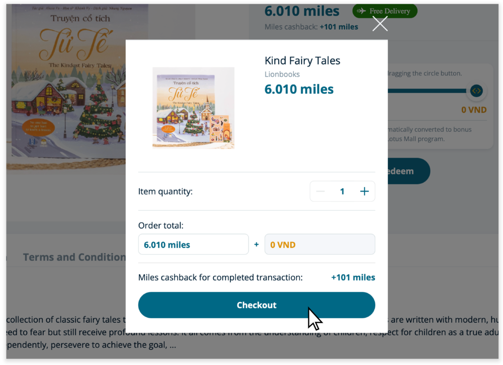Click the X icon to close the popup
Image resolution: width=503 pixels, height=365 pixels.
[x=380, y=23]
